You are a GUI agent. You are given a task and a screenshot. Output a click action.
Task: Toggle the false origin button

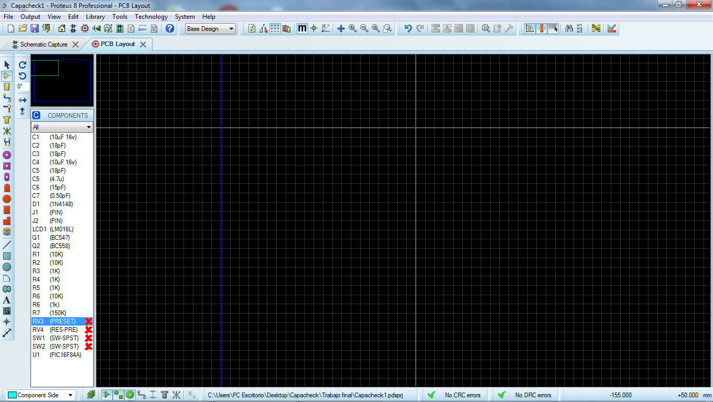(314, 28)
